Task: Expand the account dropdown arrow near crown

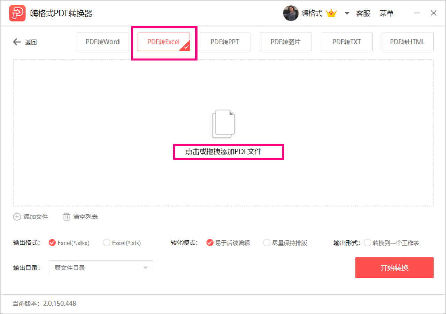Action: tap(347, 13)
